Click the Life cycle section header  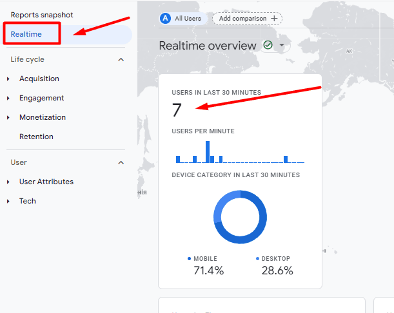27,59
